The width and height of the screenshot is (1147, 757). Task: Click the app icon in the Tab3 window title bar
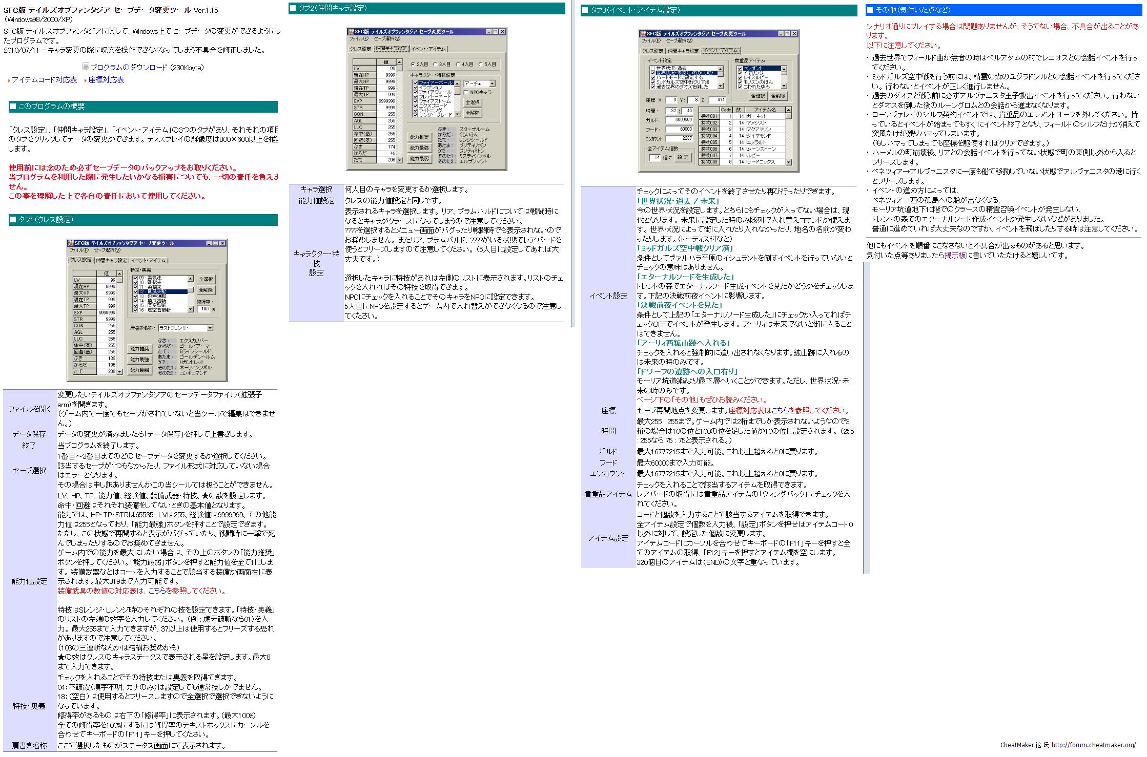pos(643,34)
